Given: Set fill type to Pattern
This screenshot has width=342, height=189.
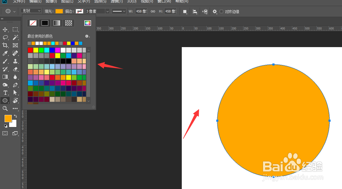Looking at the screenshot, I should coord(69,23).
